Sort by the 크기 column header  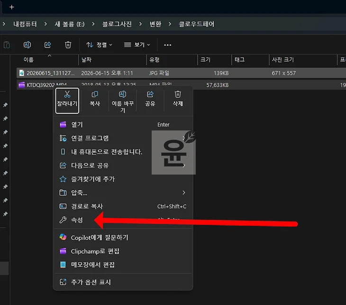click(215, 60)
